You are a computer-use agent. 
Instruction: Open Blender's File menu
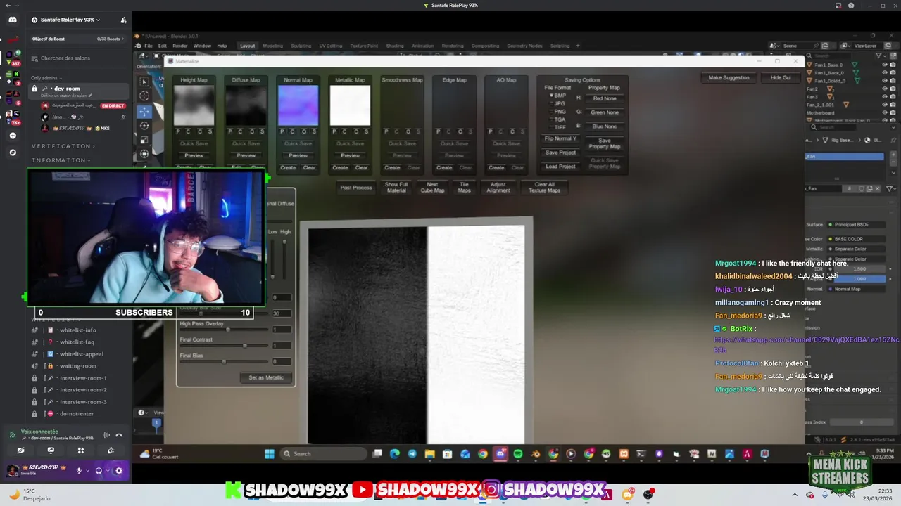(149, 46)
